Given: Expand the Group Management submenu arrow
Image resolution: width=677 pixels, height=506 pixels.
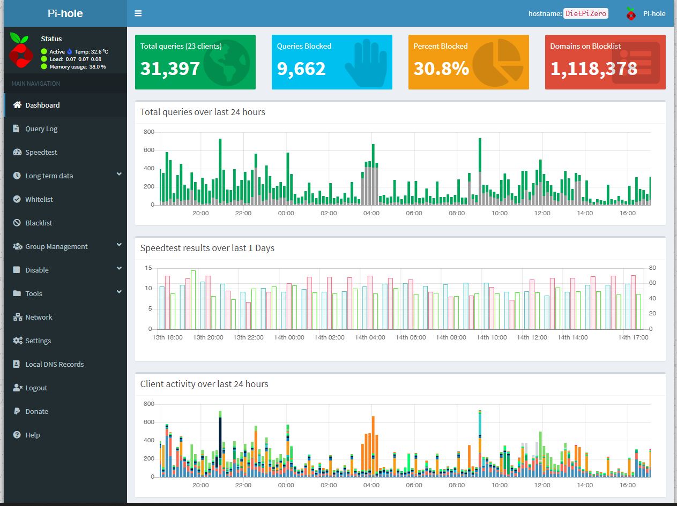Looking at the screenshot, I should pyautogui.click(x=119, y=245).
